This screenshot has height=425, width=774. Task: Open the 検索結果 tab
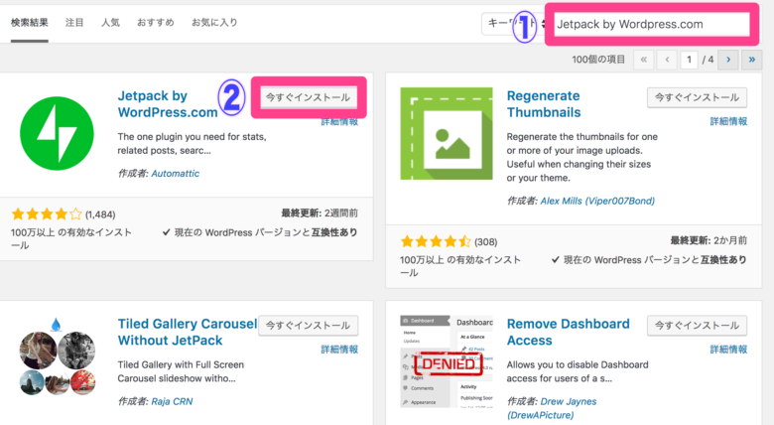pos(30,23)
